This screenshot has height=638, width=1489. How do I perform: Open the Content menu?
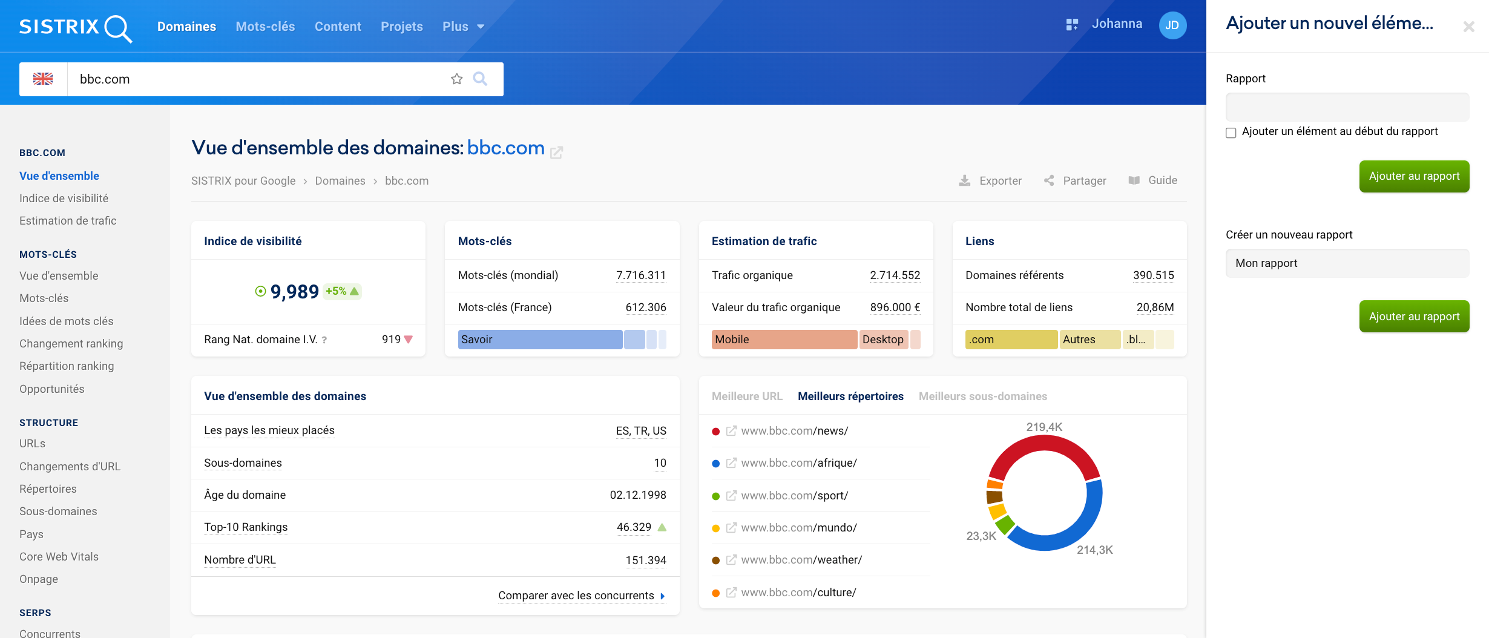338,27
